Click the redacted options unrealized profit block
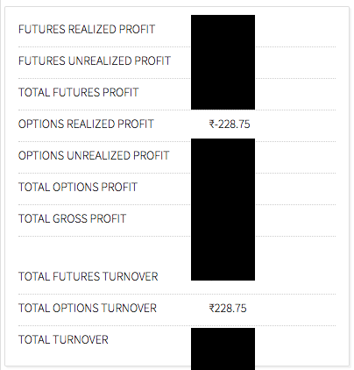 point(223,210)
